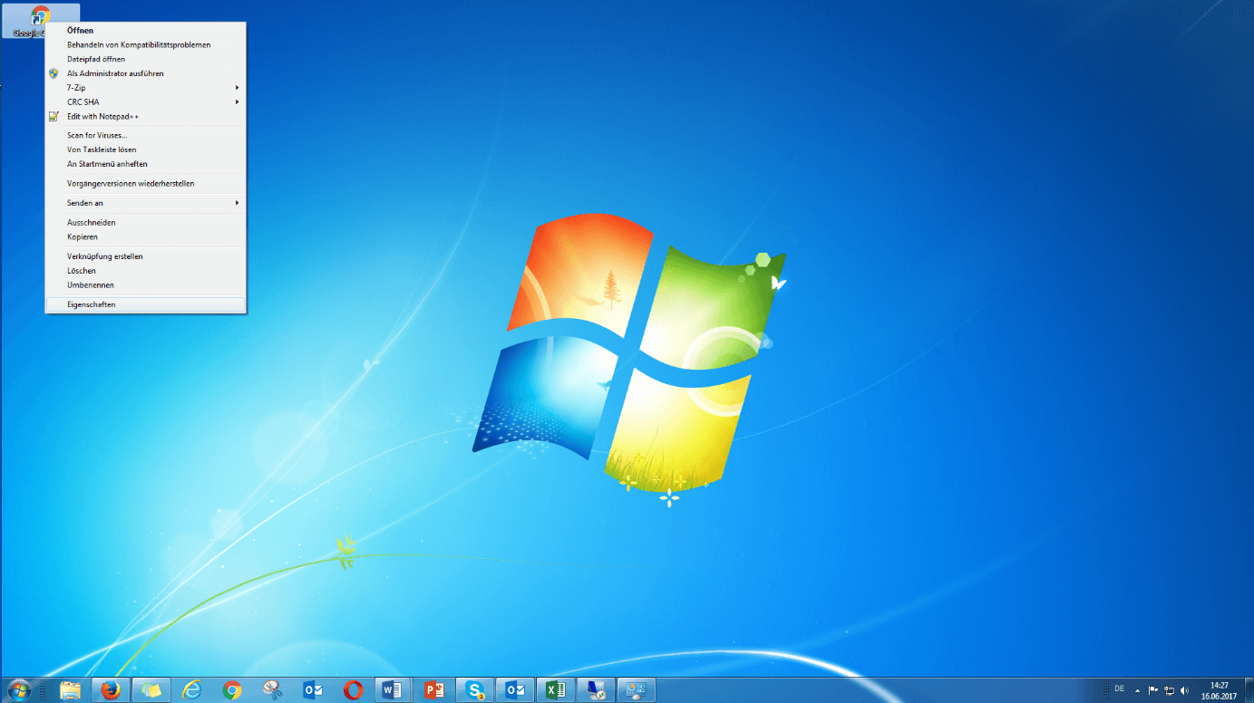
Task: Expand the CRC SHA submenu
Action: [145, 102]
